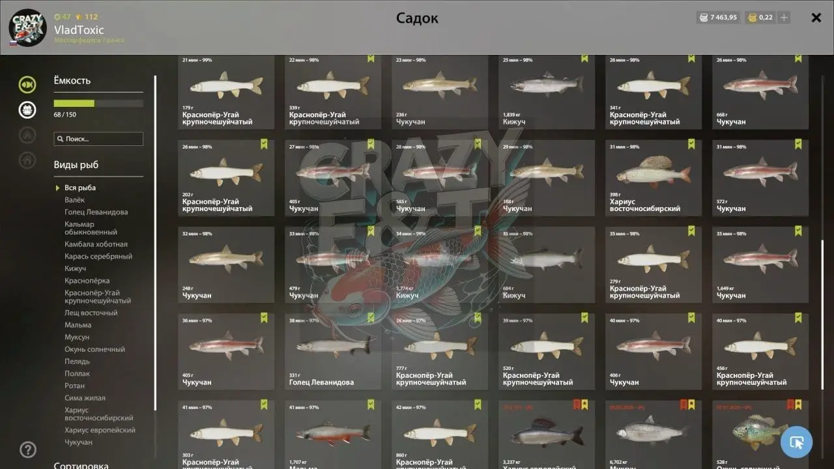Select the 3,774 kg Кижуч fish card
Screen dimensions: 834x469
pyautogui.click(x=440, y=264)
